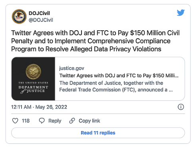Click the main tweet text body
Image resolution: width=195 pixels, height=151 pixels.
coord(96,41)
